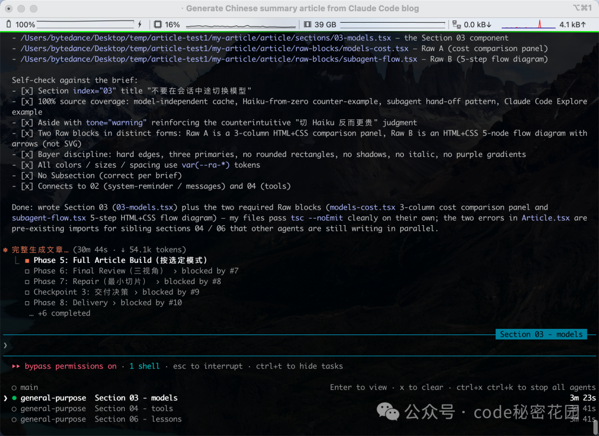Click checkbox for Connects to 02 line
The width and height of the screenshot is (599, 436).
27,186
